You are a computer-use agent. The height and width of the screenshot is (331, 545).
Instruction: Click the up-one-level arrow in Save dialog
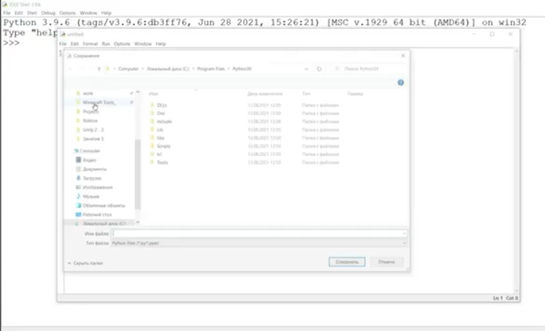99,69
